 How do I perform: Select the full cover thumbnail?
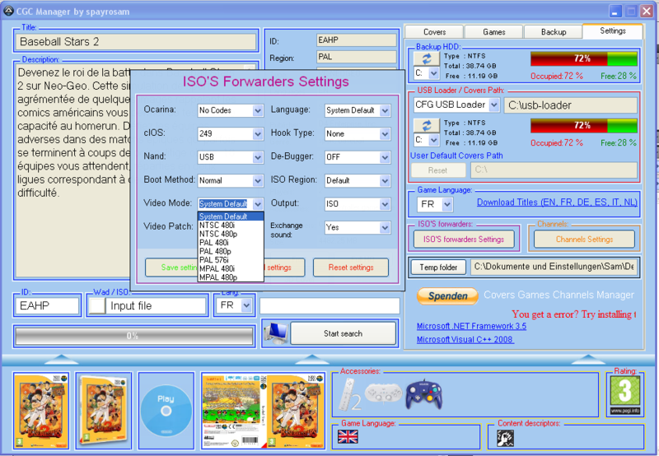pyautogui.click(x=264, y=411)
